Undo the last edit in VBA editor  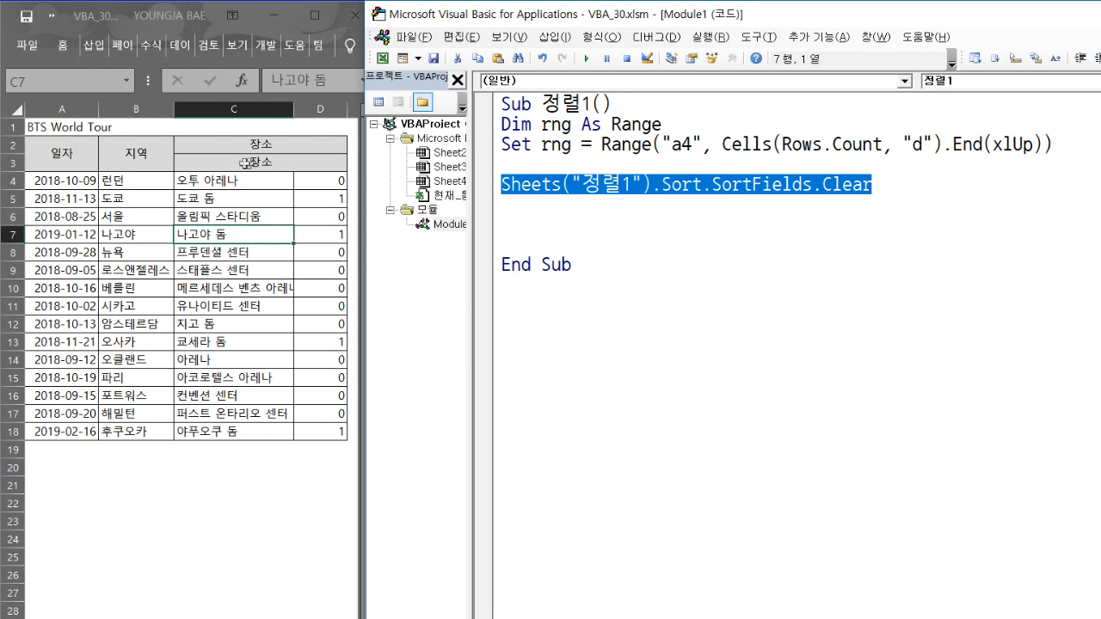tap(542, 58)
